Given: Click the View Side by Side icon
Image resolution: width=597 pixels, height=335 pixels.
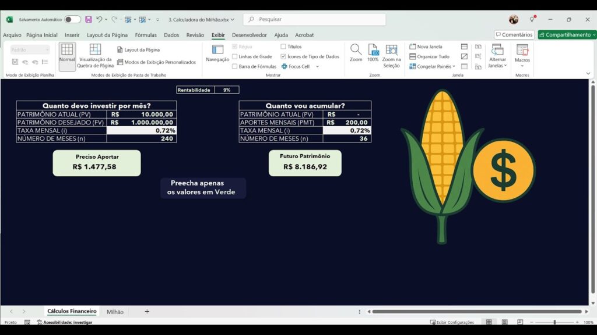Looking at the screenshot, I should 478,47.
